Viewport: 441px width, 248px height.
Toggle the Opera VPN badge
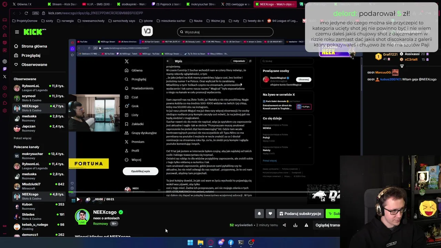(35, 13)
